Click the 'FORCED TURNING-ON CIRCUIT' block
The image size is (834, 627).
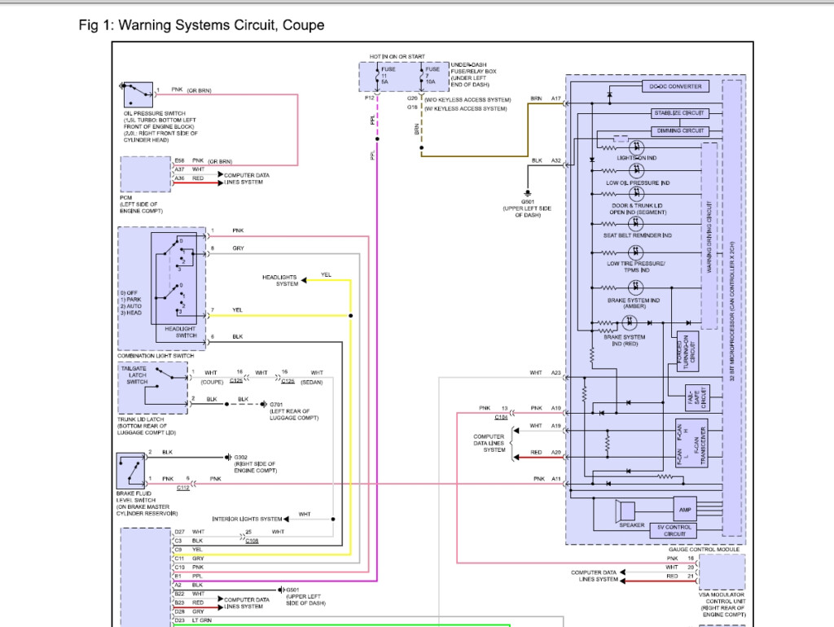tap(687, 352)
